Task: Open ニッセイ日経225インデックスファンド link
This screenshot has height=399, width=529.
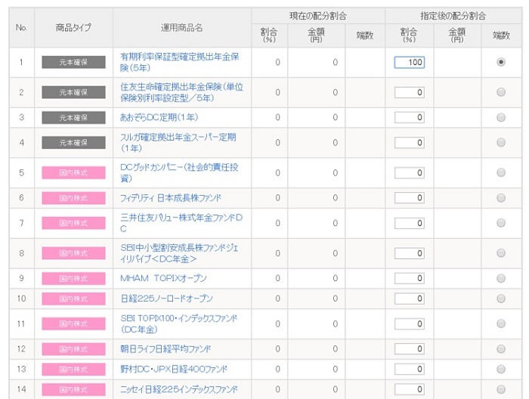Action: point(179,389)
